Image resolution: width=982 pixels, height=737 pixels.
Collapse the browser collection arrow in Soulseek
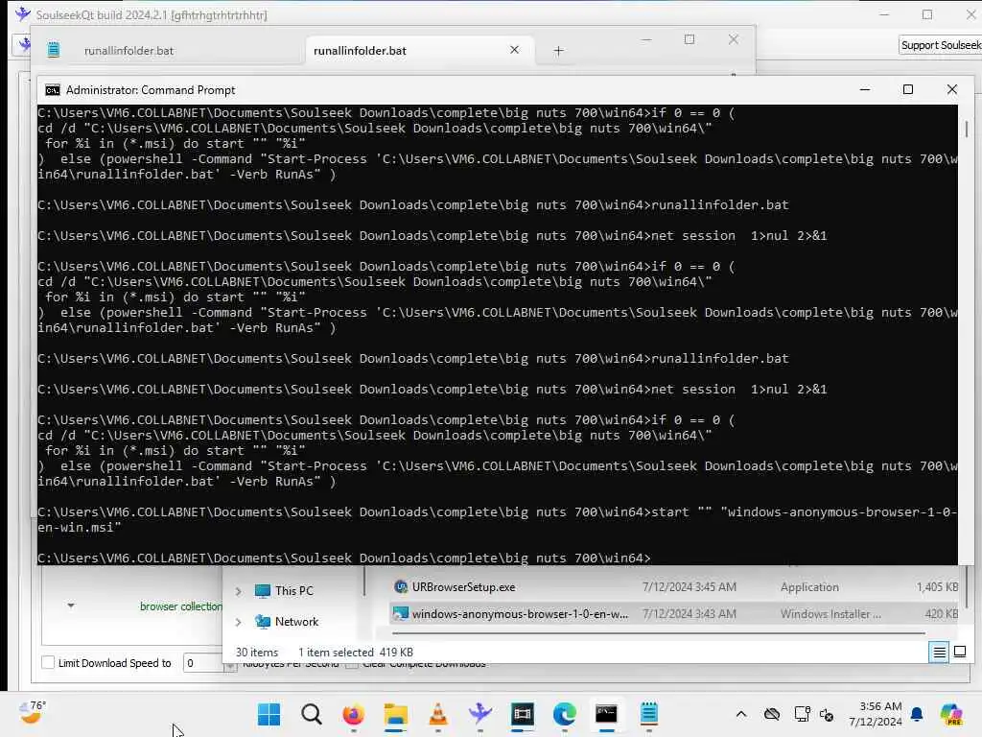pyautogui.click(x=71, y=606)
